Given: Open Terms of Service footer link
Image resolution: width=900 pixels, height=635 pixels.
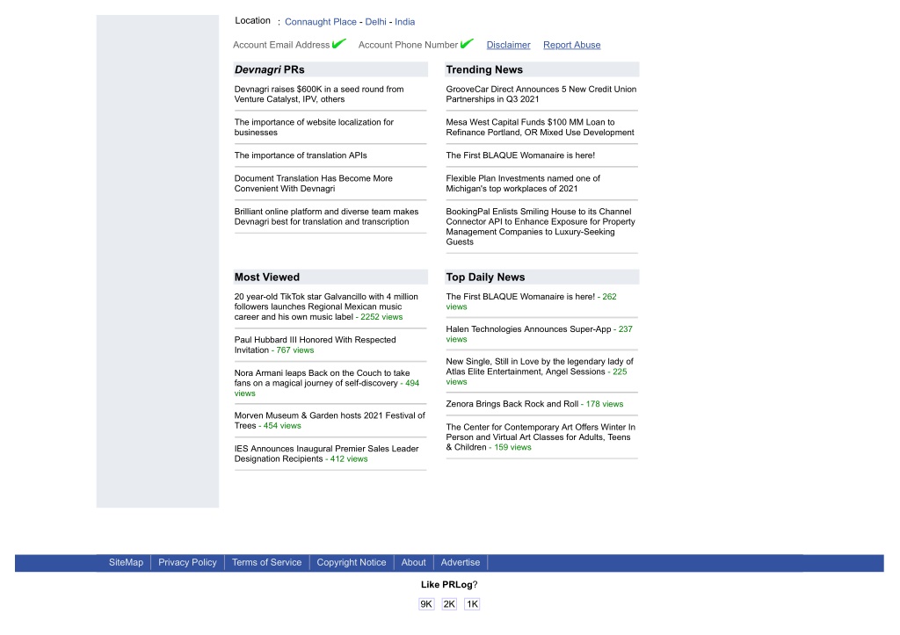Looking at the screenshot, I should pyautogui.click(x=266, y=563).
